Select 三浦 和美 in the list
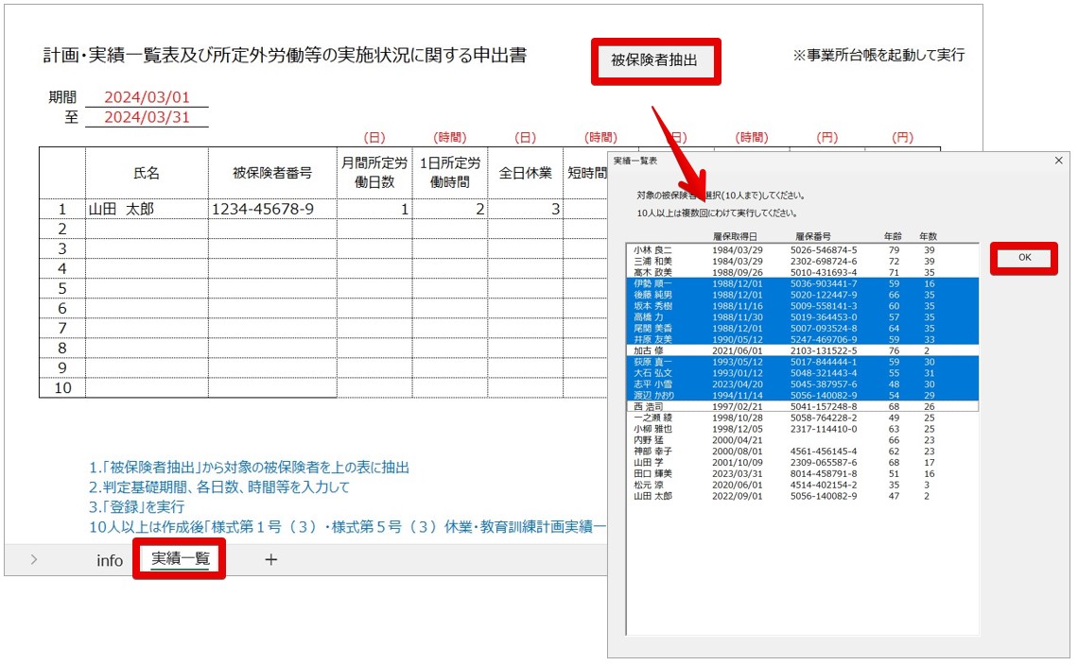1078x665 pixels. (x=802, y=261)
